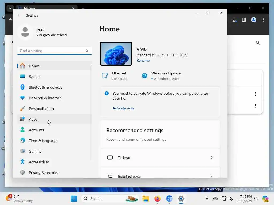Open Network & internet settings
The height and width of the screenshot is (205, 274).
[54, 98]
